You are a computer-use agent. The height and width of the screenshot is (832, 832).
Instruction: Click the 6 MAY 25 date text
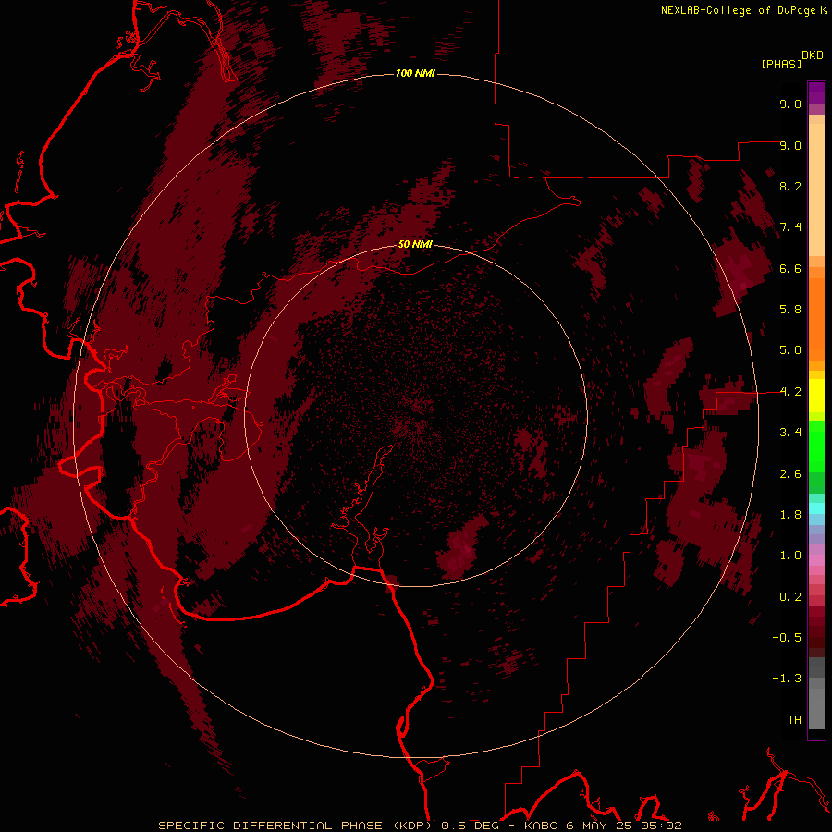(601, 826)
